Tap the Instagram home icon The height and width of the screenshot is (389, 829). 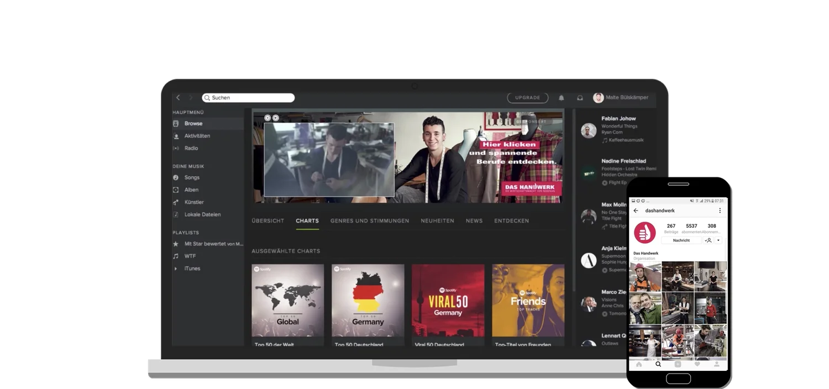pyautogui.click(x=639, y=364)
